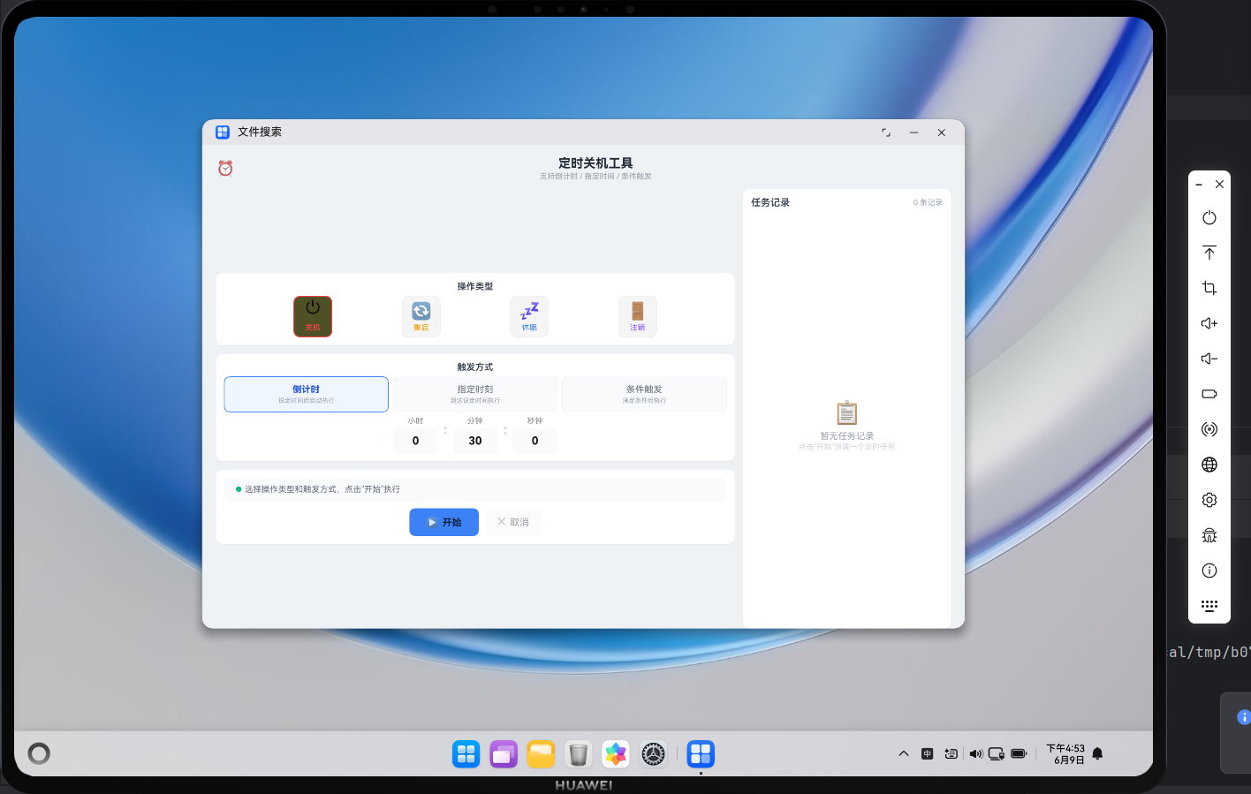This screenshot has width=1251, height=794.
Task: Open the yellow file manager in dock
Action: 541,753
